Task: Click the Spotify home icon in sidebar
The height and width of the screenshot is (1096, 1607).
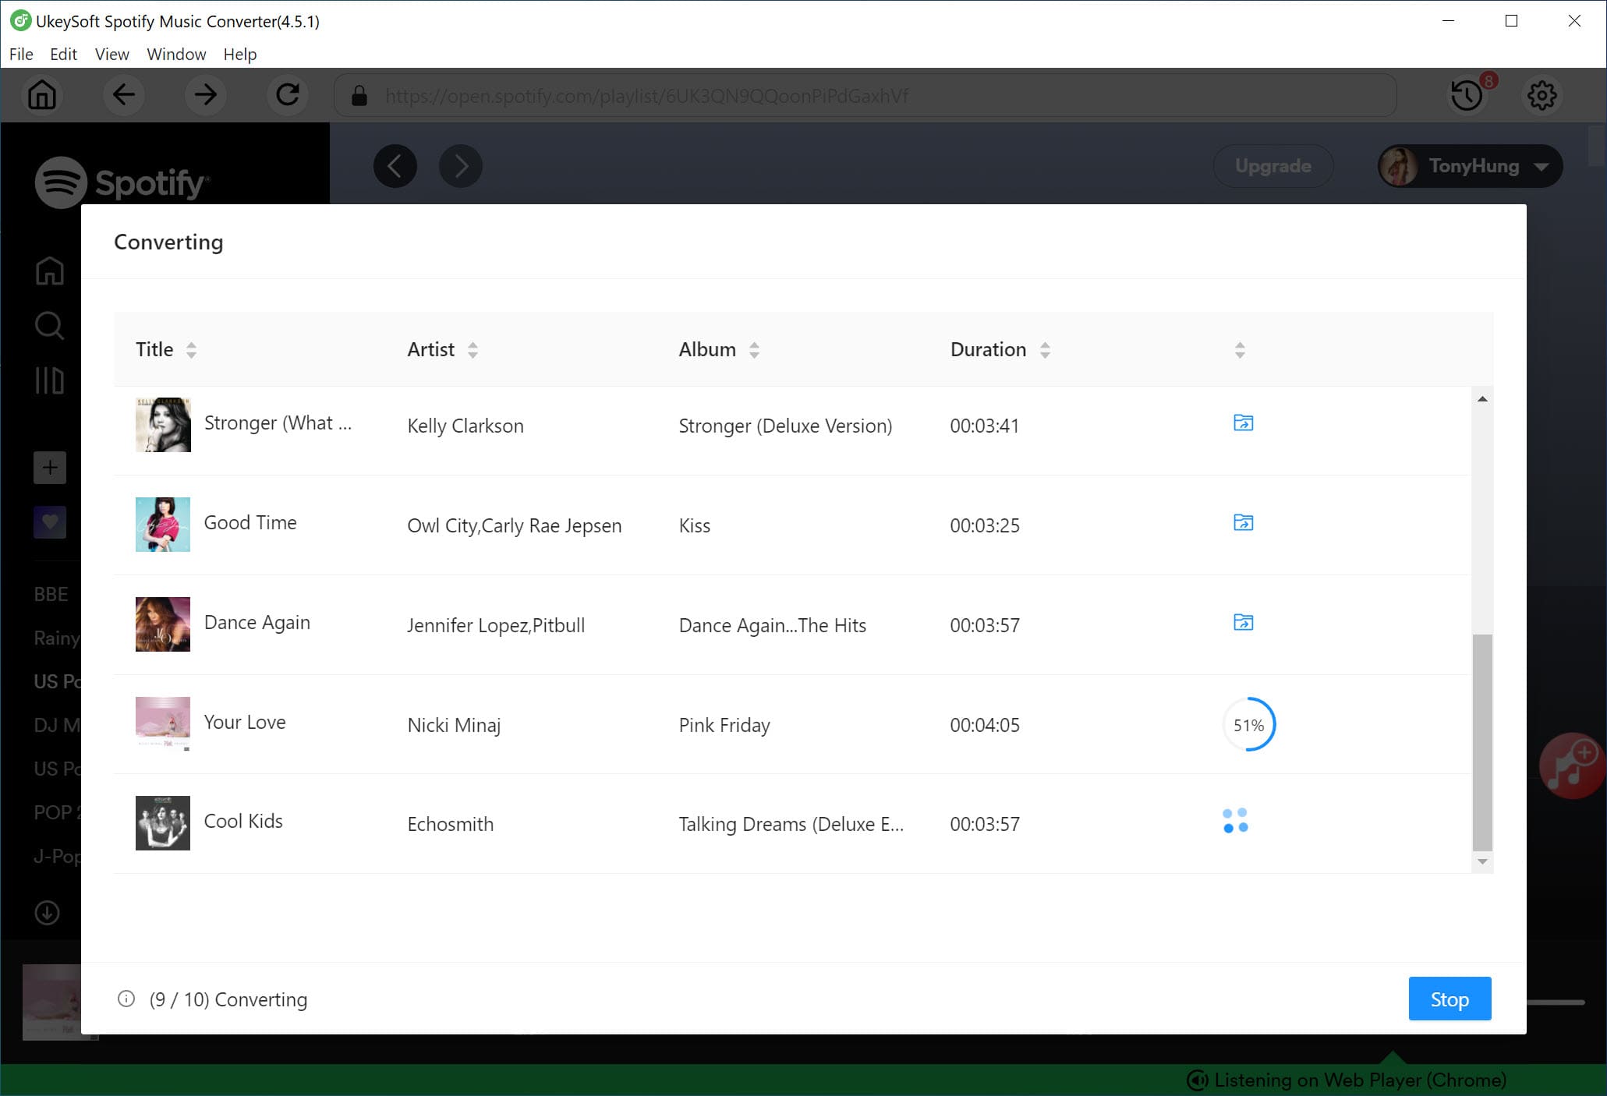Action: [x=49, y=270]
